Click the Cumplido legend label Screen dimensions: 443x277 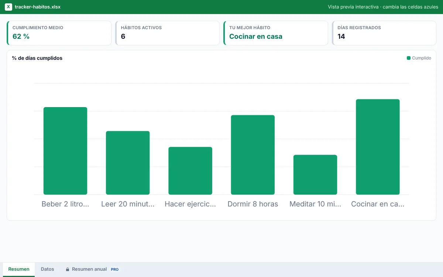[422, 58]
